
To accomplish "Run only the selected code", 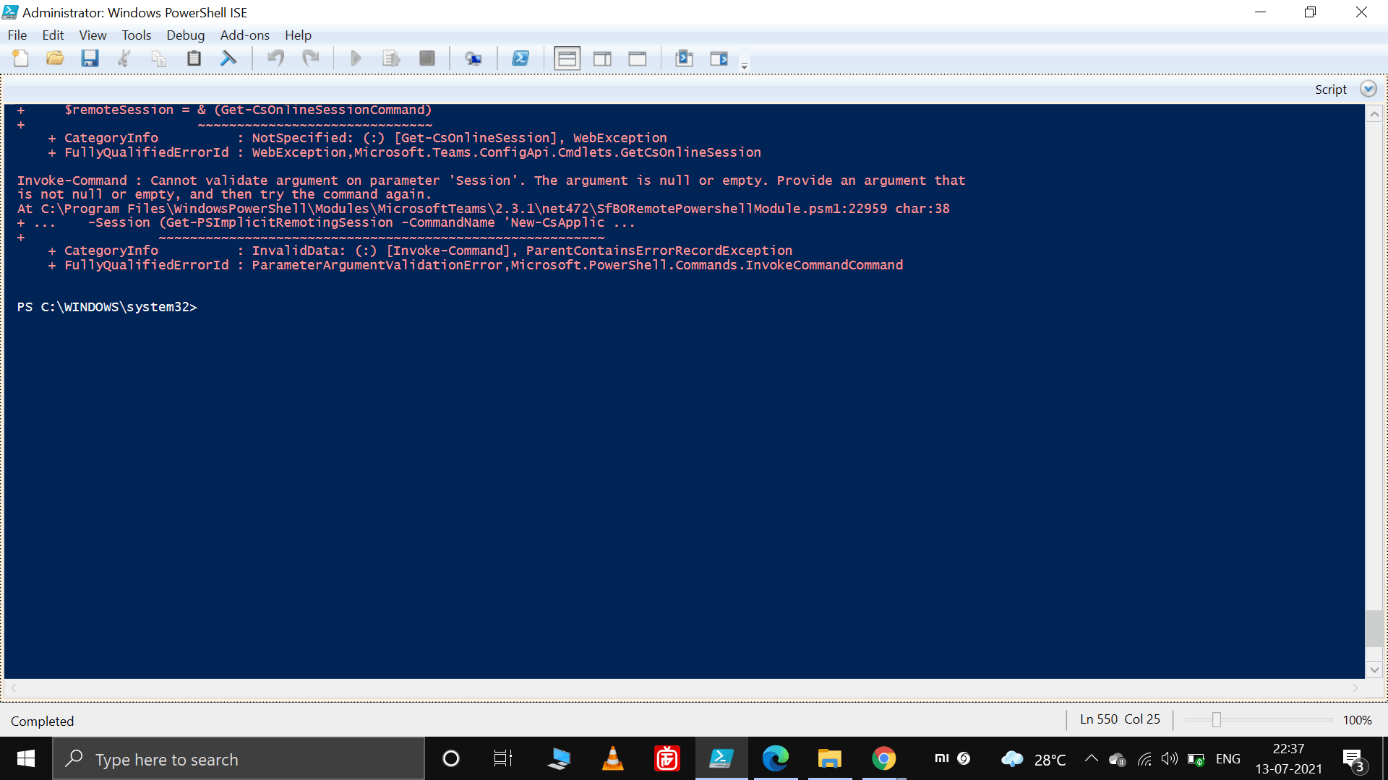I will tap(391, 58).
